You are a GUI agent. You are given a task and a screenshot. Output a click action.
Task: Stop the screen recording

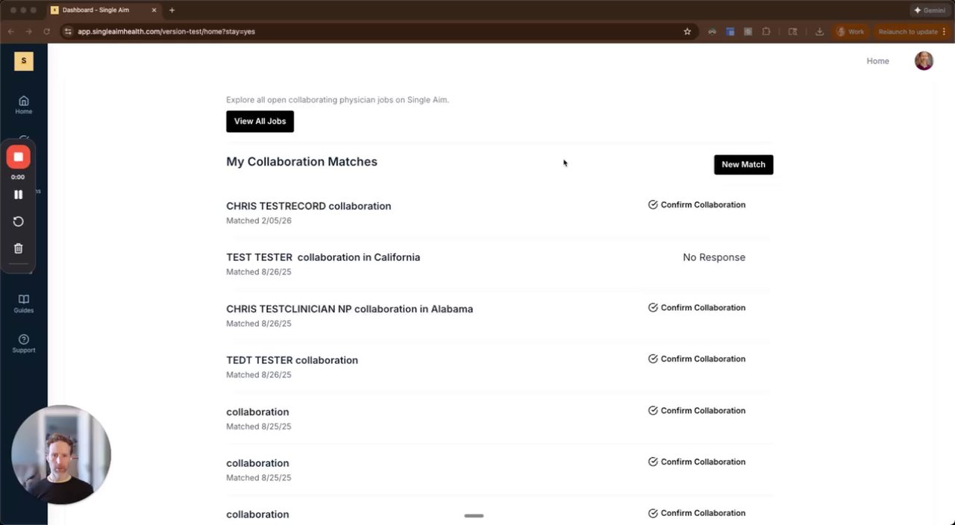[19, 157]
